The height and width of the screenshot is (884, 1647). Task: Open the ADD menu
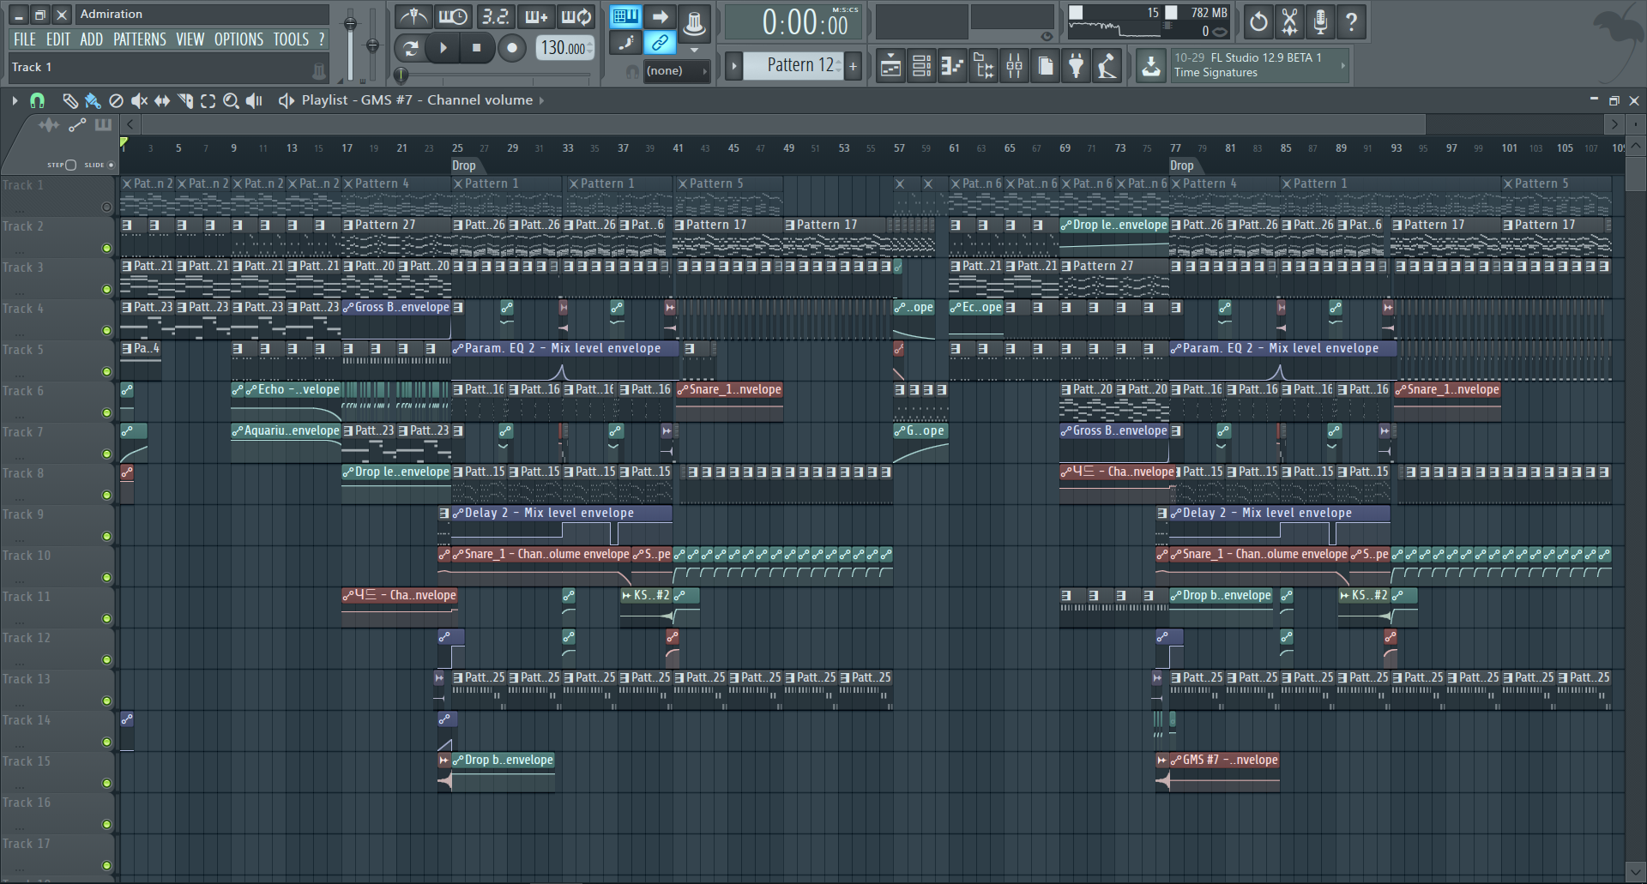(92, 39)
